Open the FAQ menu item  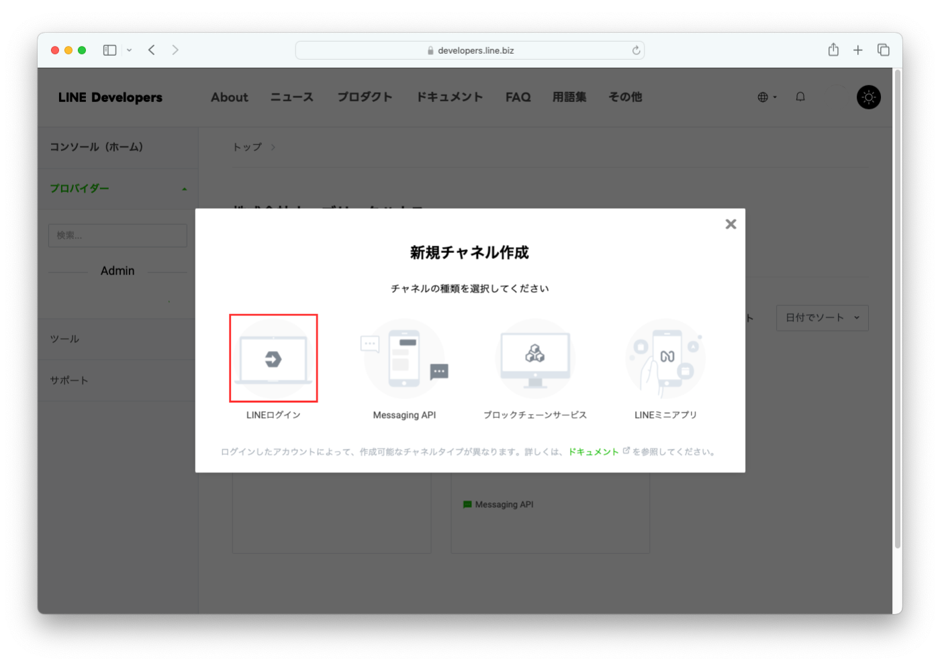518,97
